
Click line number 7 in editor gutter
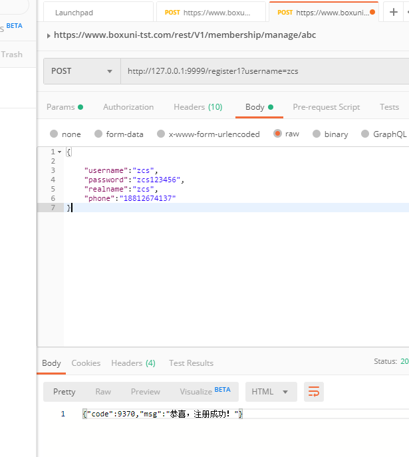(53, 208)
